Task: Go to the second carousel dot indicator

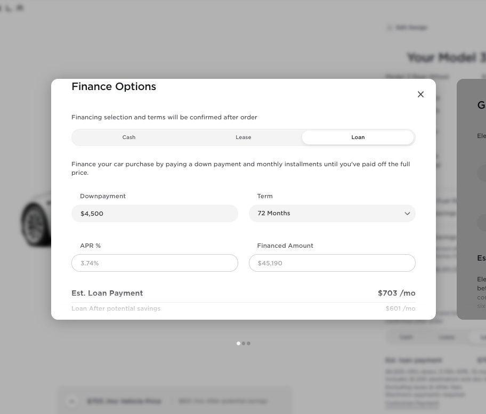Action: click(244, 343)
